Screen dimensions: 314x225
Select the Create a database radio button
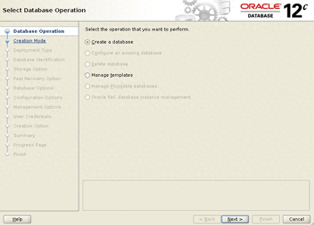(88, 42)
